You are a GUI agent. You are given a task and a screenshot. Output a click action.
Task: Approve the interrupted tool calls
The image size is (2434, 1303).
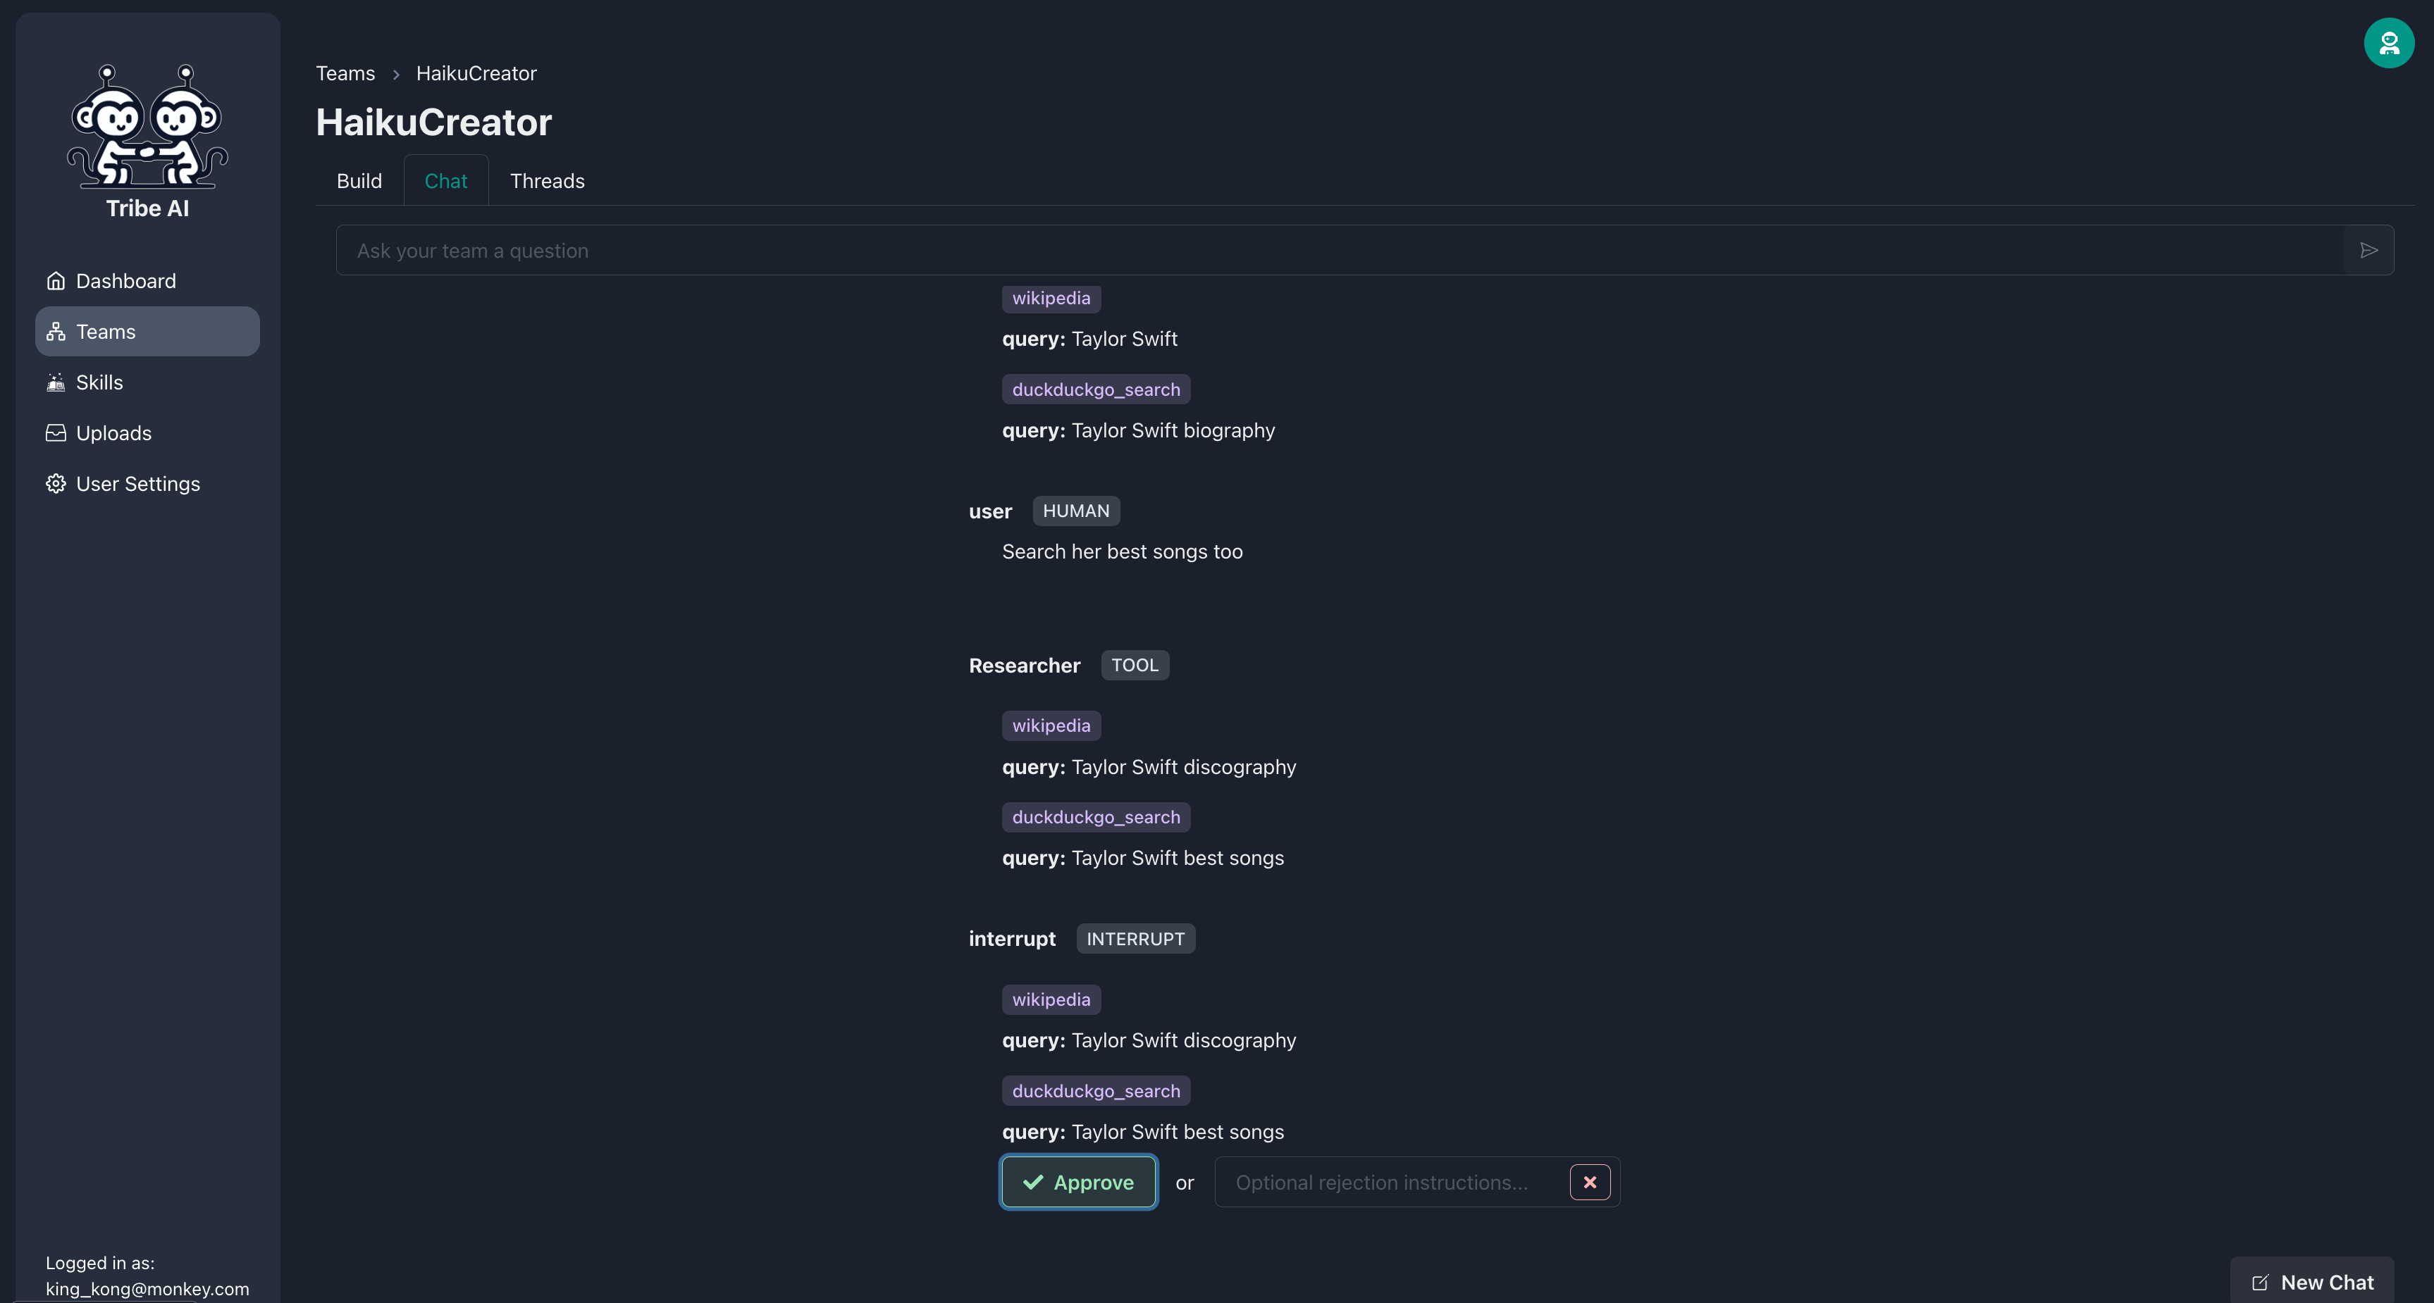point(1078,1182)
